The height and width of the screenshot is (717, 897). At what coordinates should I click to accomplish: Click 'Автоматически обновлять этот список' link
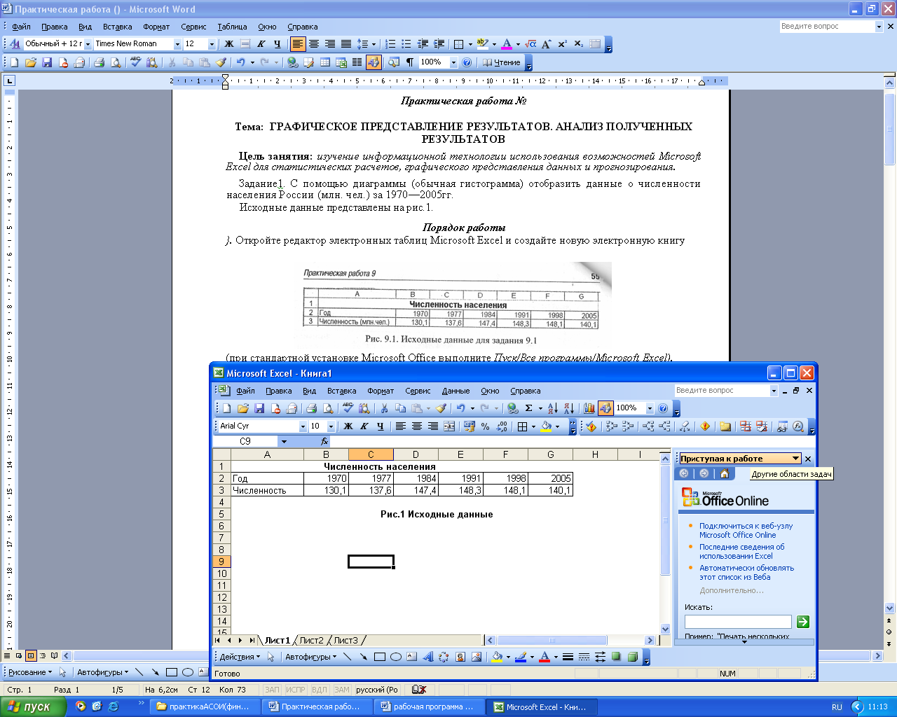pos(746,572)
